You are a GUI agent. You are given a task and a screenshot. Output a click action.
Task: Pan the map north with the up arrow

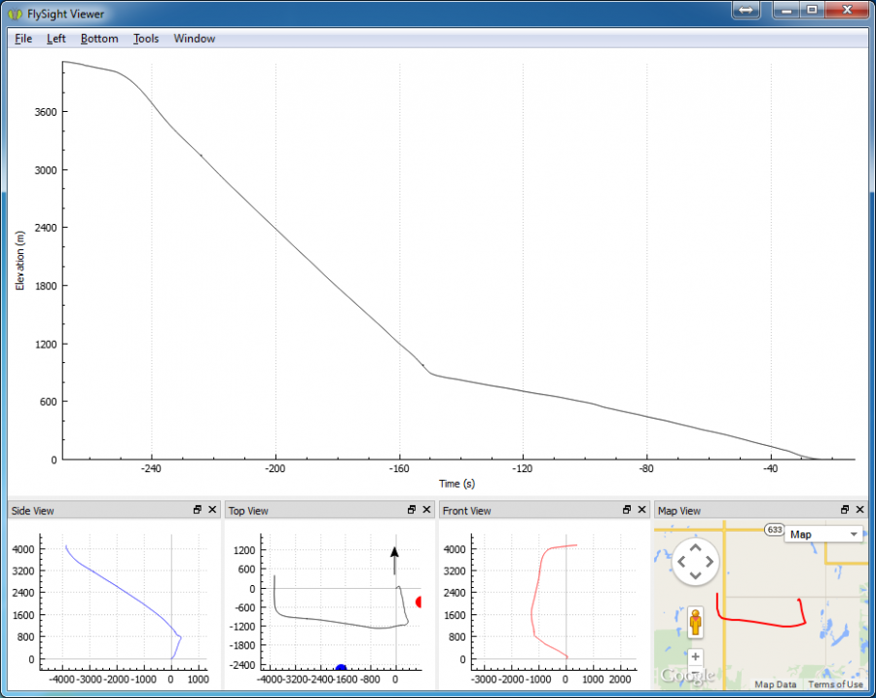point(695,548)
